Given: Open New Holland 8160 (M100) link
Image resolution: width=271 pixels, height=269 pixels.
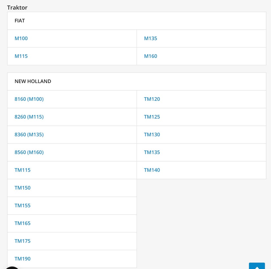Looking at the screenshot, I should pyautogui.click(x=29, y=99).
